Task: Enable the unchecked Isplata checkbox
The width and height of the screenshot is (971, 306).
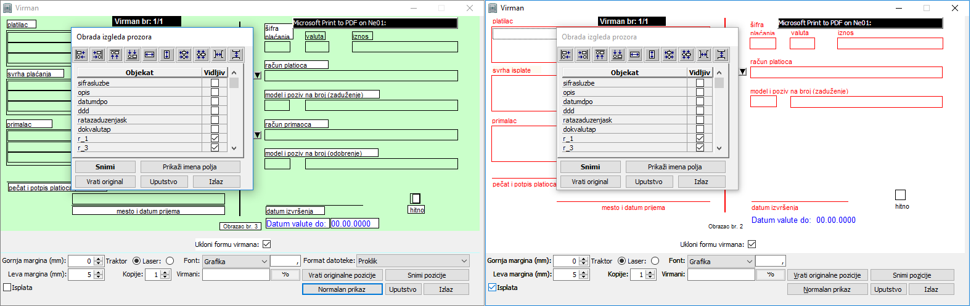Action: pos(7,288)
